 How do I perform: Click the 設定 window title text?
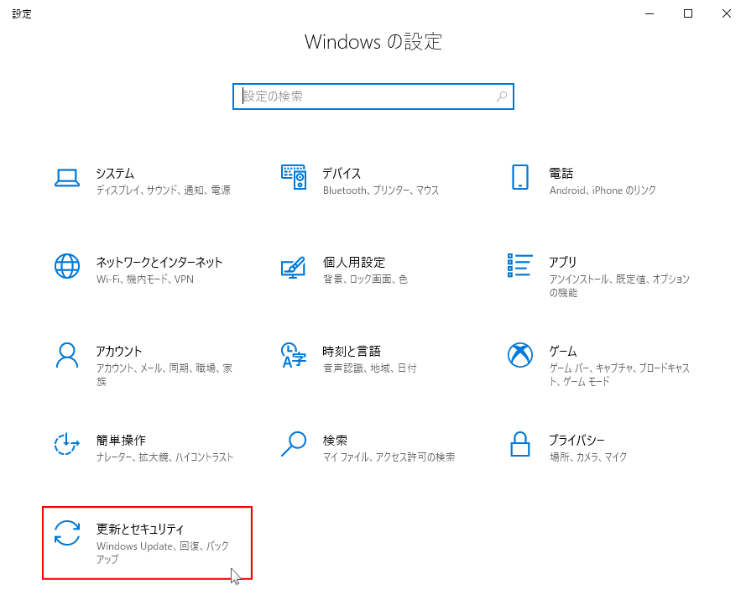22,13
